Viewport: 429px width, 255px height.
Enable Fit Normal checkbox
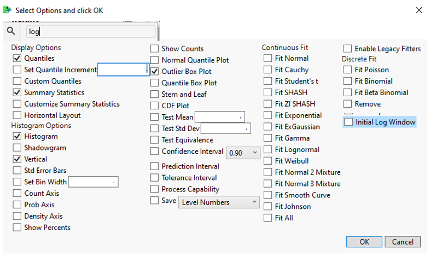268,58
